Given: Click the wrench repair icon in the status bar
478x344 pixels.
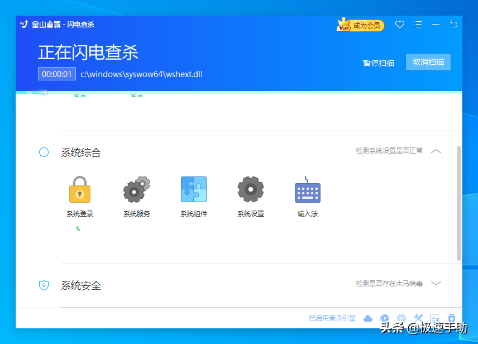Looking at the screenshot, I should [x=418, y=318].
